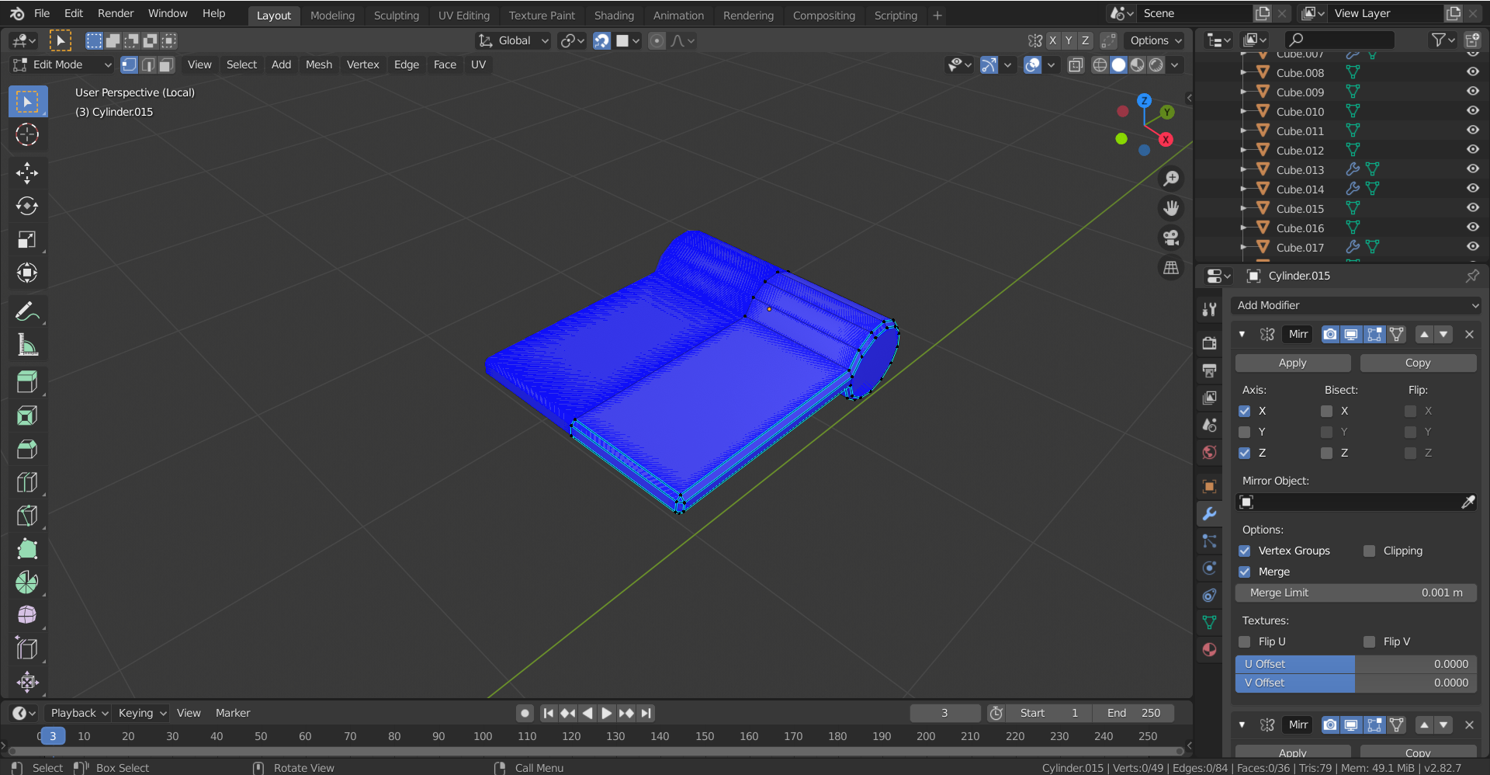
Task: Select the Annotate tool
Action: 27,311
